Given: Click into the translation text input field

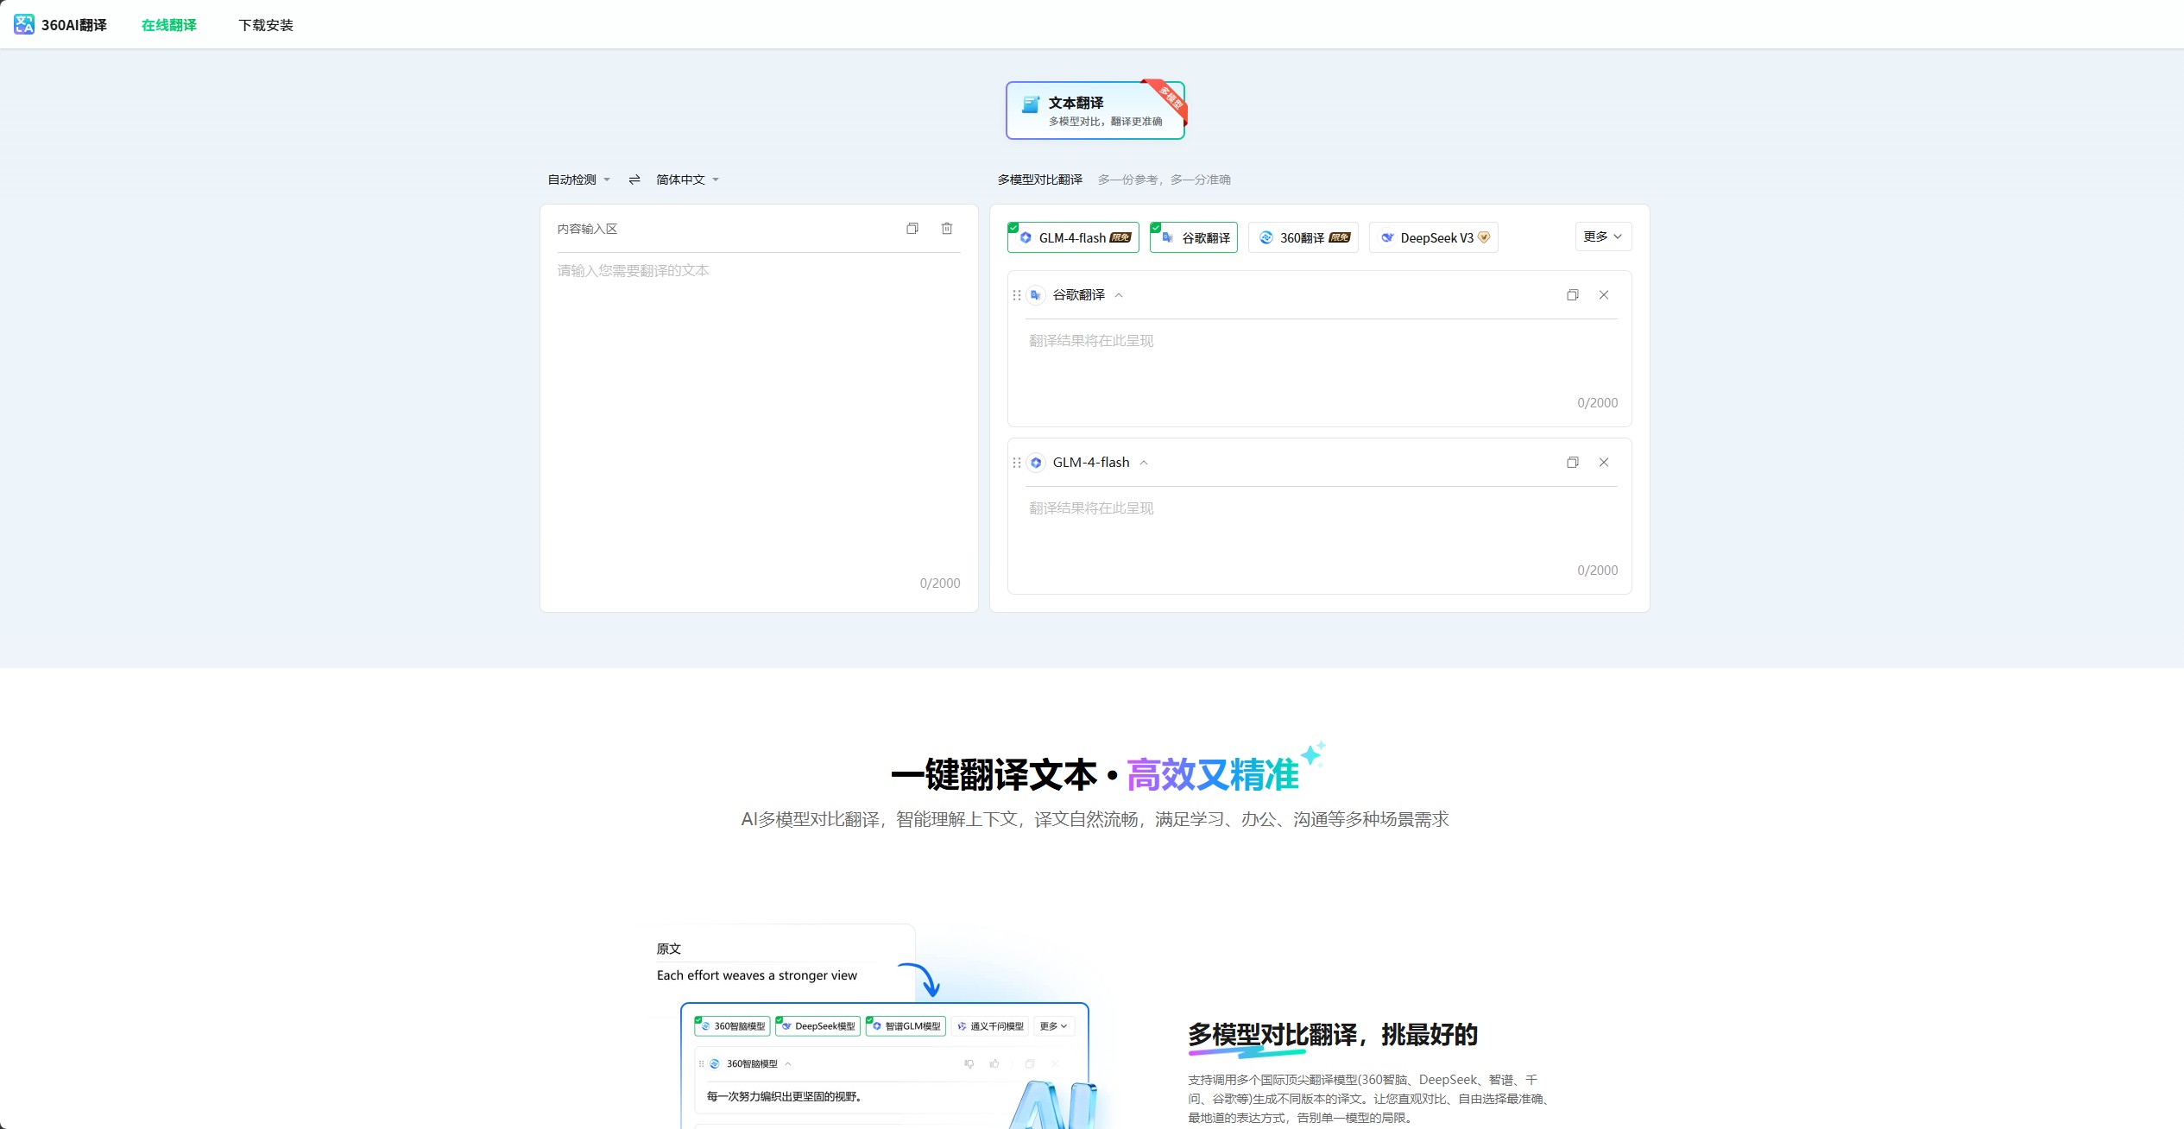Looking at the screenshot, I should point(758,414).
